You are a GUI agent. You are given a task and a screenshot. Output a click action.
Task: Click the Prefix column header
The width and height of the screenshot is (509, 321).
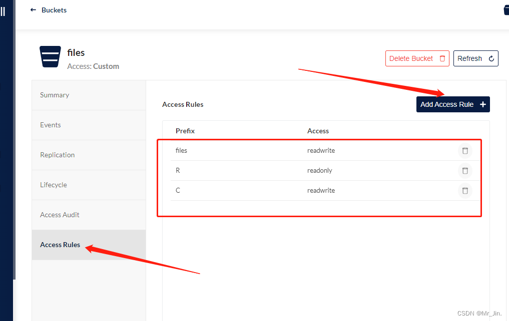pos(185,131)
